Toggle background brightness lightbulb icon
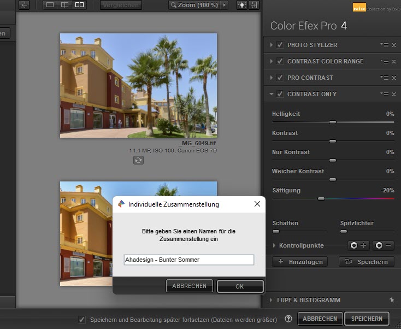Viewport: 401px width, 329px height. click(241, 4)
